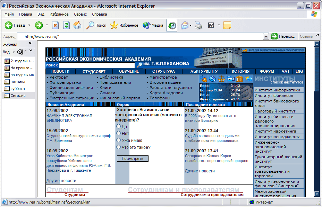This screenshot has height=207, width=322.
Task: Select the Уже имею radio option
Action: [x=118, y=140]
